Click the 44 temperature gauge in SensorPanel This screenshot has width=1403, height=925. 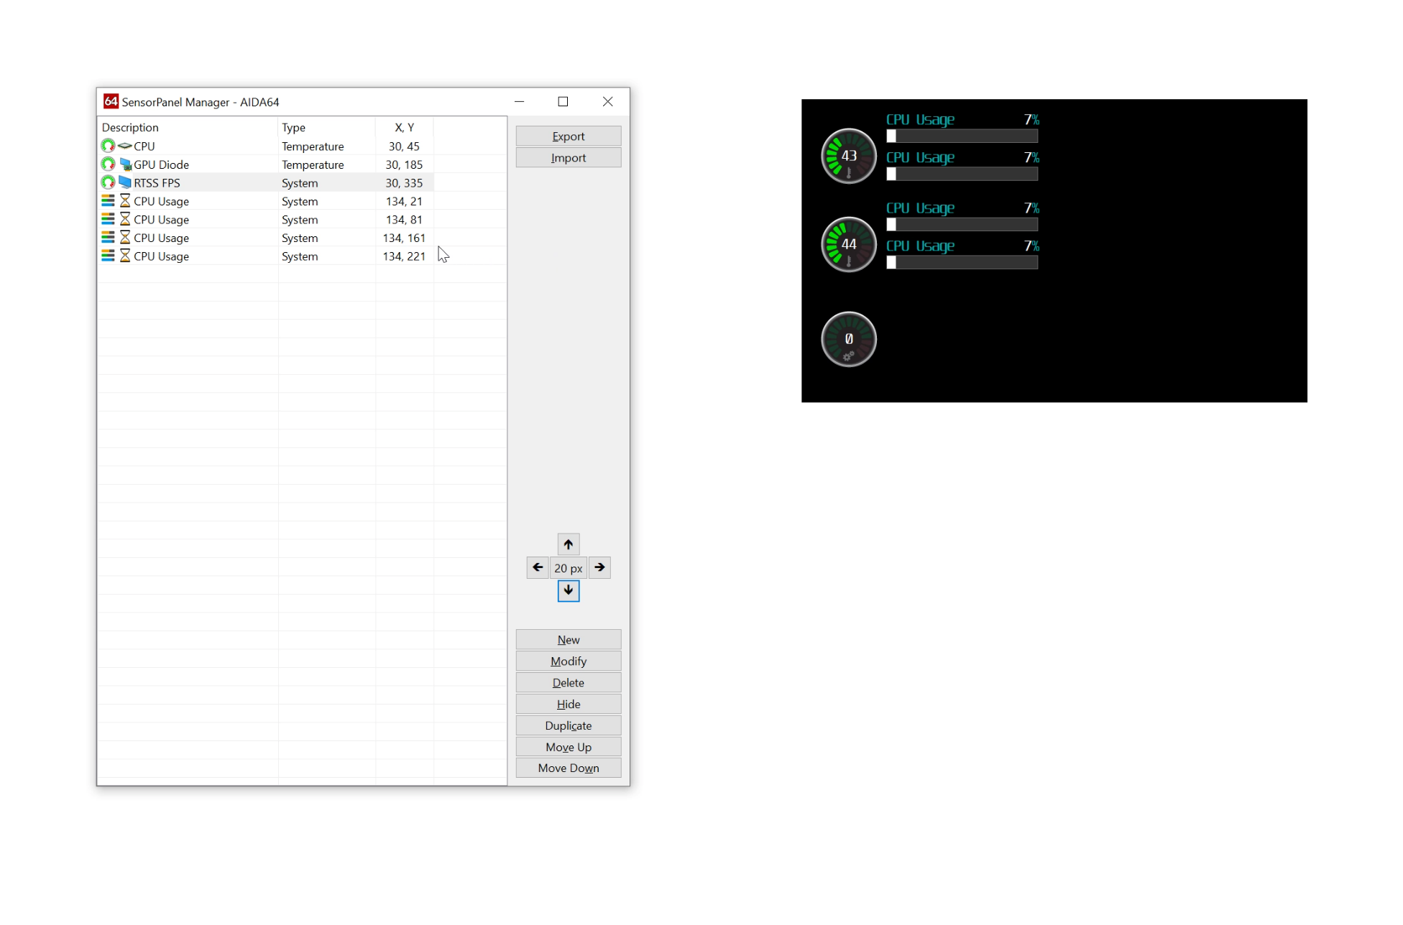tap(849, 244)
